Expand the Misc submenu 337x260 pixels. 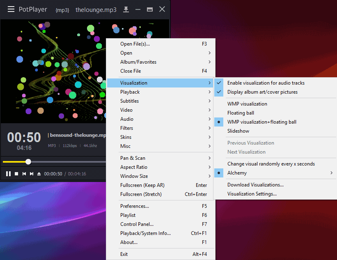point(160,146)
